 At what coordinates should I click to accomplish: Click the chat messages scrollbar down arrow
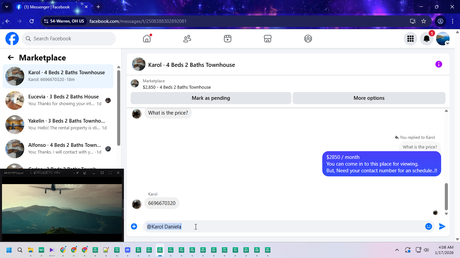[446, 214]
